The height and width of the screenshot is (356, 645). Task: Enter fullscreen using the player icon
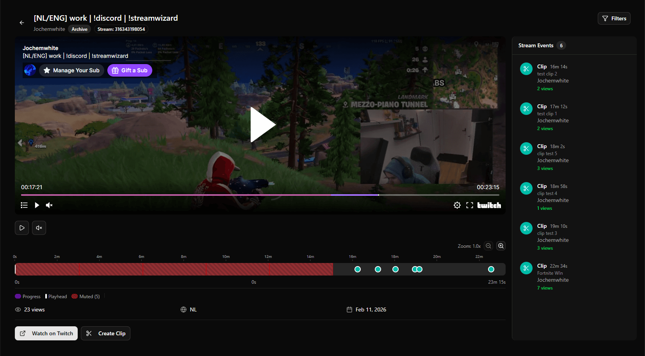pos(470,205)
